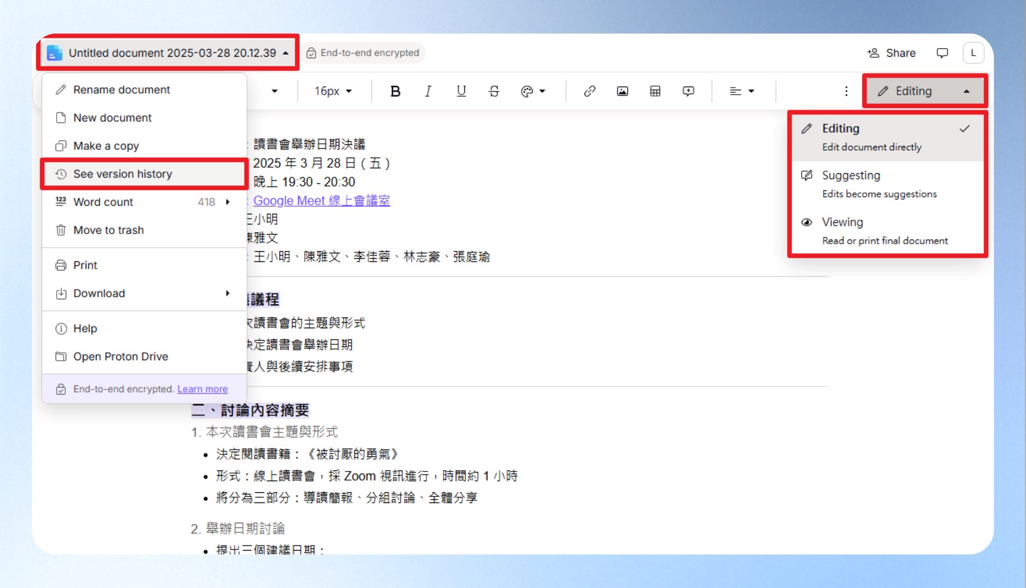Select Make a copy
1026x588 pixels.
click(x=144, y=146)
